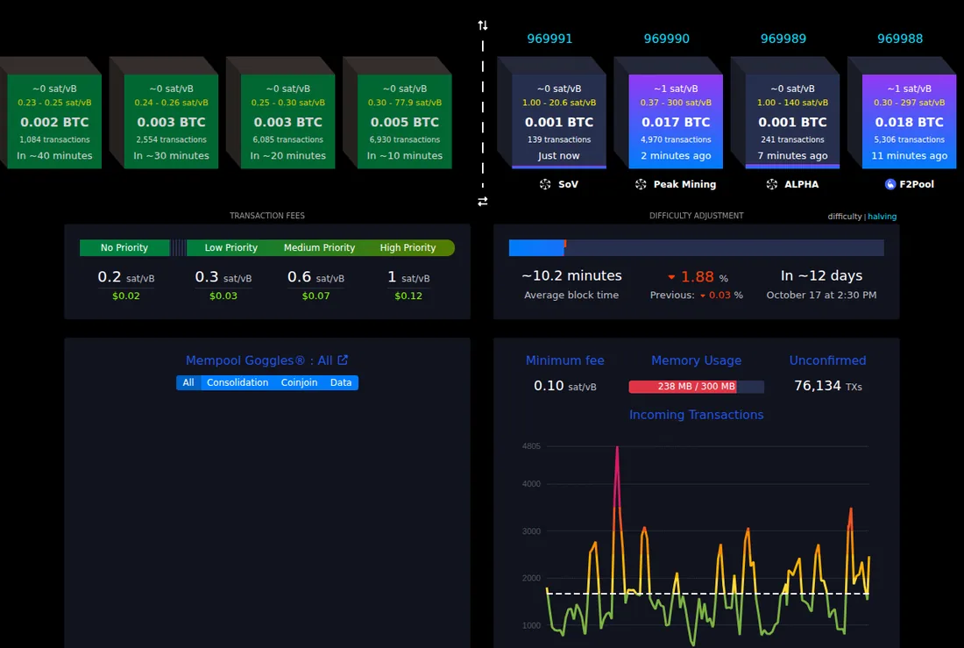Click the F2Pool logo icon
964x648 pixels.
[x=890, y=184]
